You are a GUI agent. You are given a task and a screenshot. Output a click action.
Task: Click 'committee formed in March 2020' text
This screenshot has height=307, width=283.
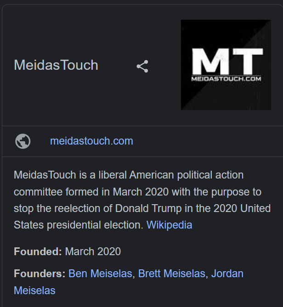coord(91,192)
